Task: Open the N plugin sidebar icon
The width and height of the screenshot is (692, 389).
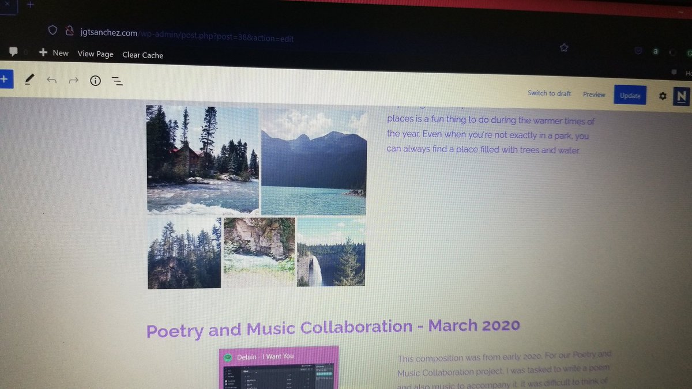Action: (682, 96)
